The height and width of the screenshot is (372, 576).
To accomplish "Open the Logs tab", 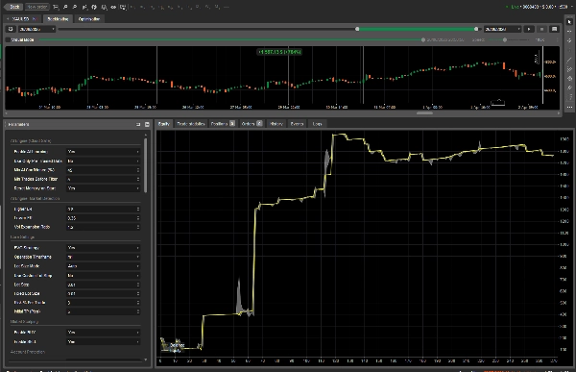I will click(x=317, y=124).
